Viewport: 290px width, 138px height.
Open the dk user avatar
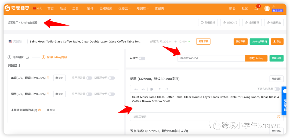(x=267, y=8)
